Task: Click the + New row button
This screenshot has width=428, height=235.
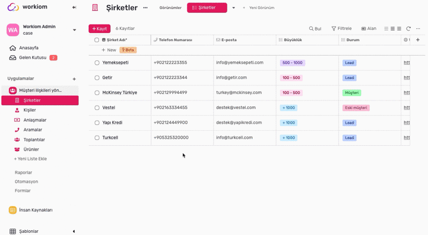Action: [109, 50]
